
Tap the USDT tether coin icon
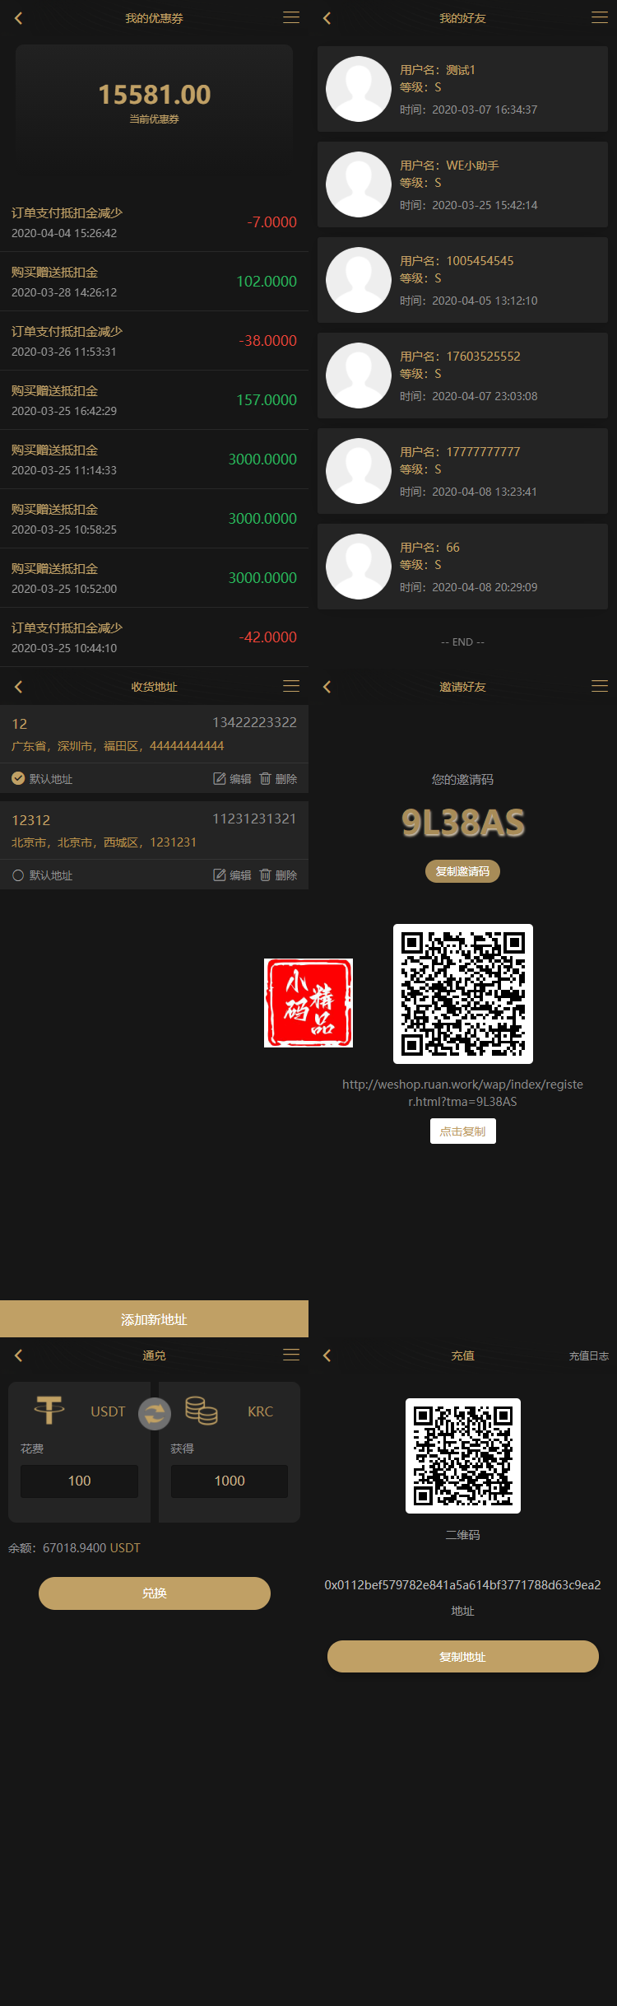pos(49,1410)
